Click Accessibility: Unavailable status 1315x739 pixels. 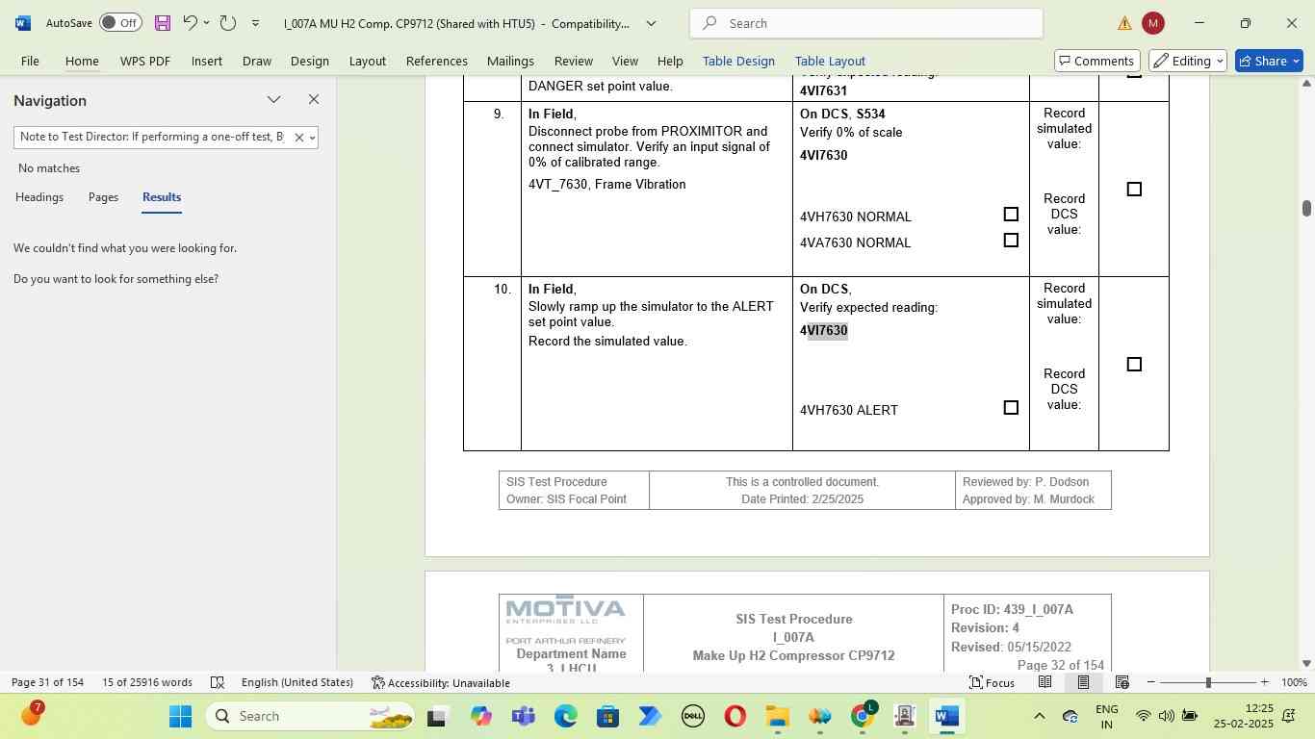(x=441, y=683)
